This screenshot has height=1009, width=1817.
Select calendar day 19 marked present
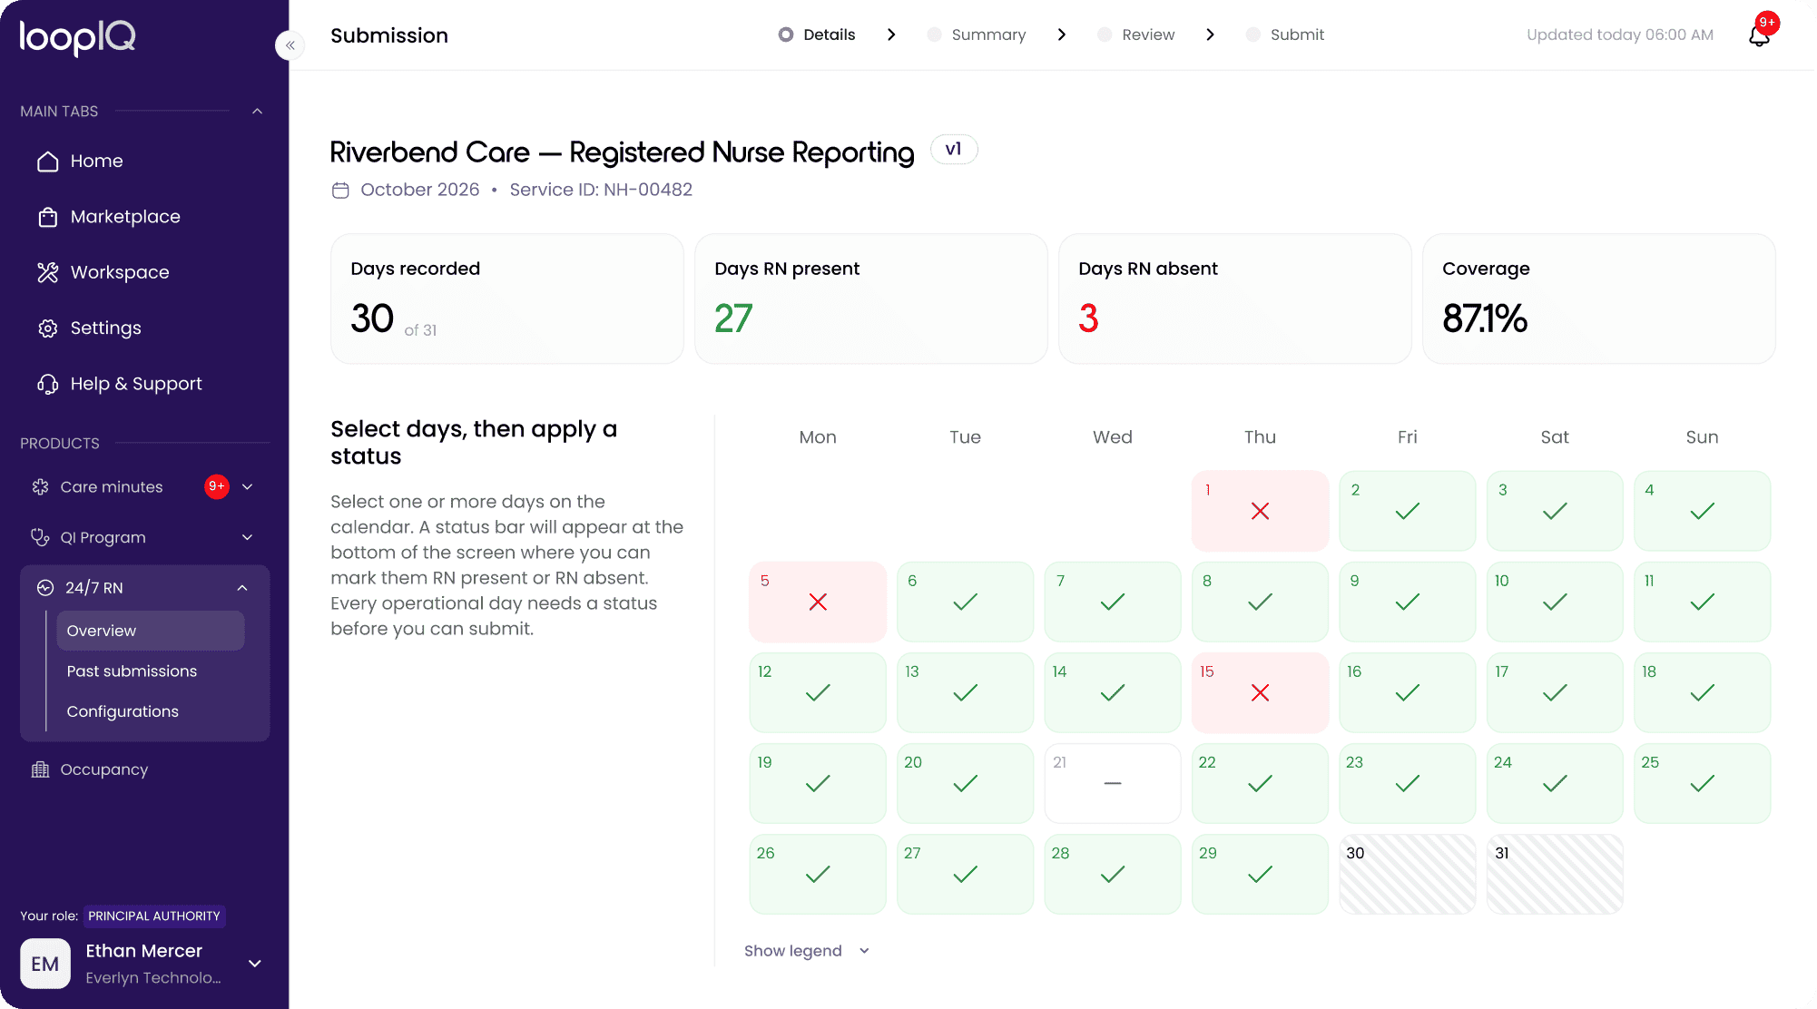point(818,783)
